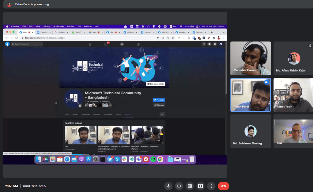Click the Search Facebook field
313x192 pixels.
coord(27,44)
